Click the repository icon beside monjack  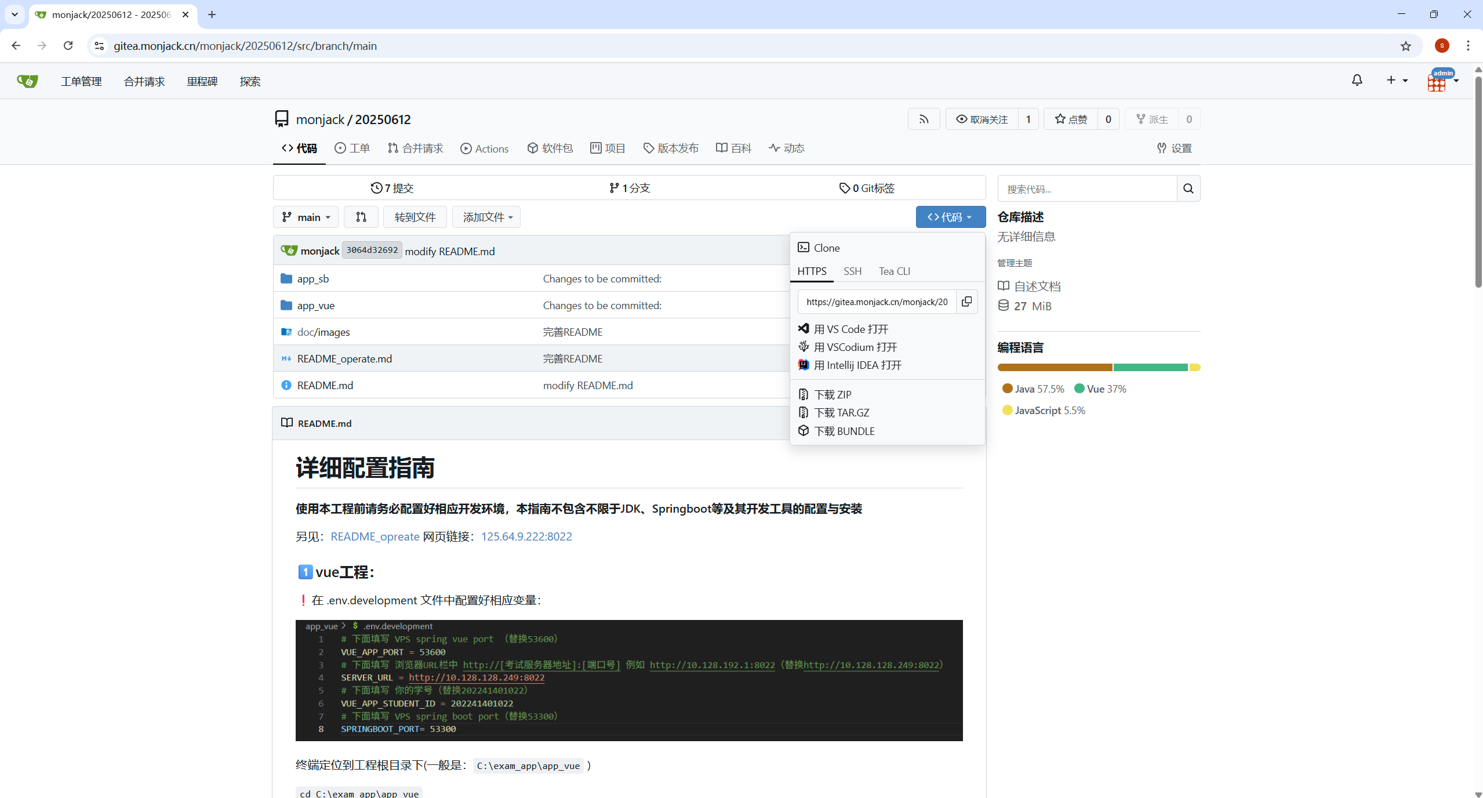(282, 119)
